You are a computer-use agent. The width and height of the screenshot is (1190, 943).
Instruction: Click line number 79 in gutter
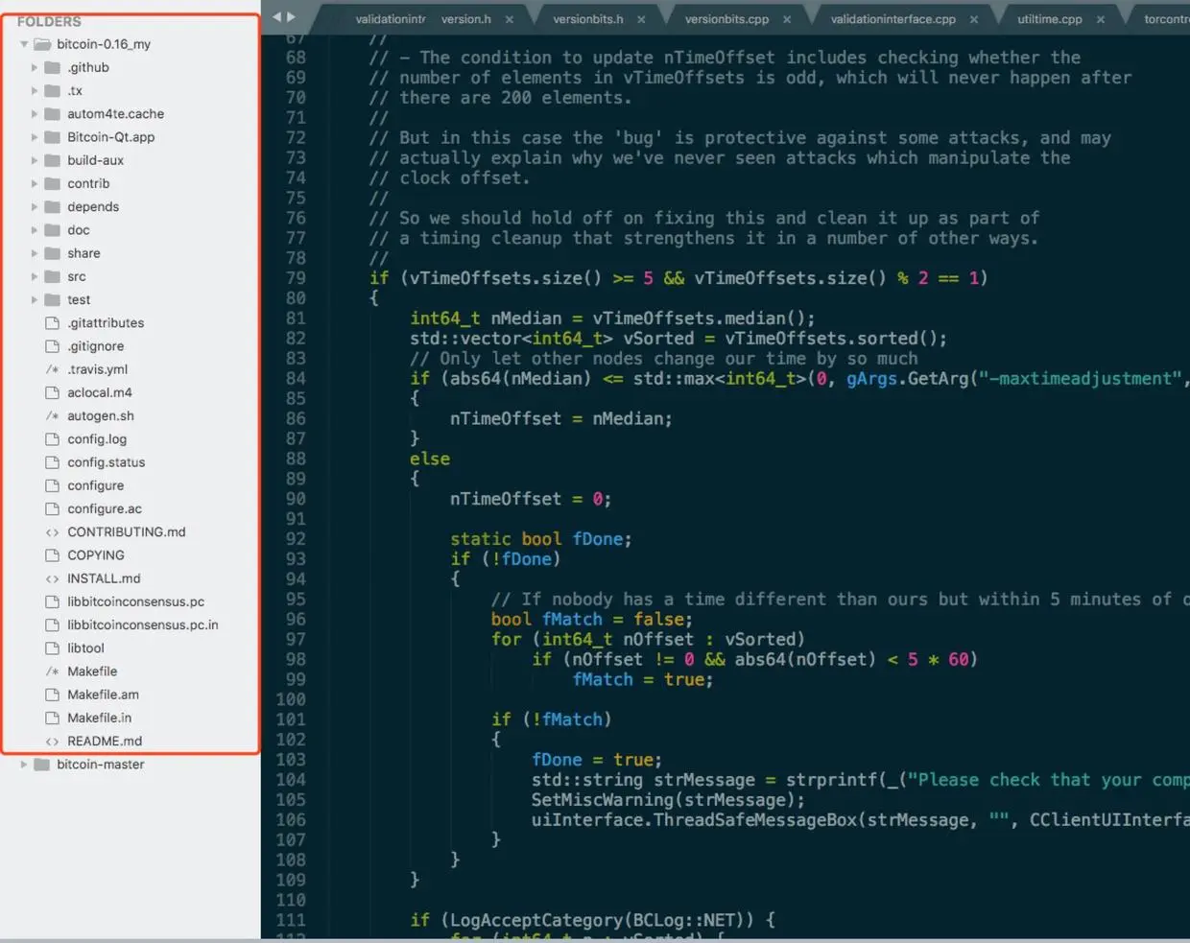coord(296,278)
